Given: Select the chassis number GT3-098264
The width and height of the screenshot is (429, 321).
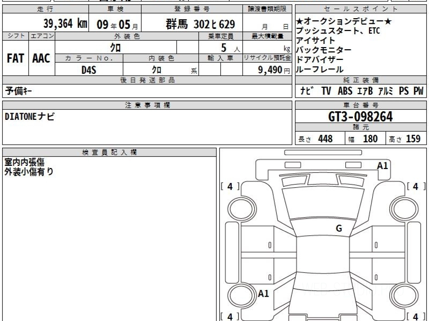Looking at the screenshot, I should (x=360, y=117).
